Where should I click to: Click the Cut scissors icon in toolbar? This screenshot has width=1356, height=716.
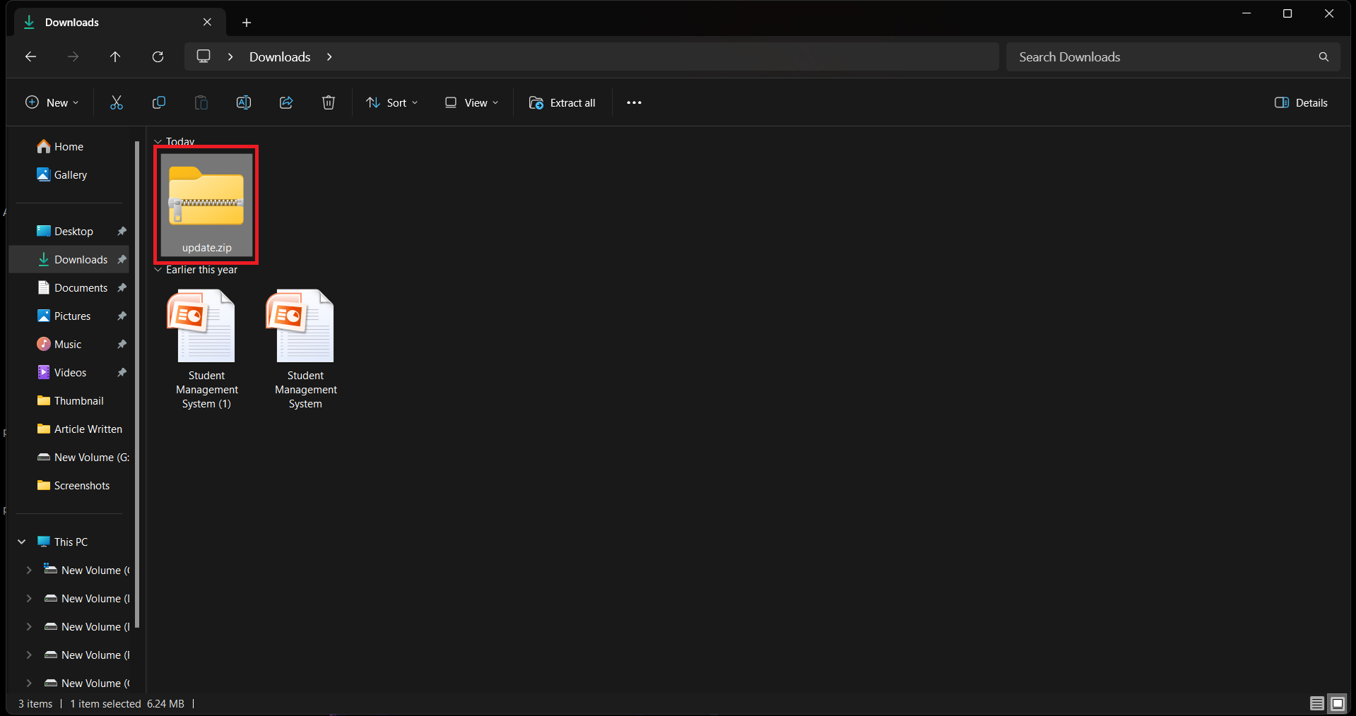[117, 103]
